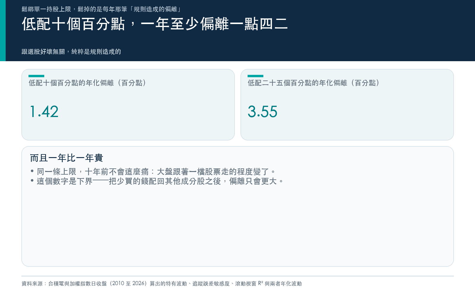Click the value 1.42
This screenshot has width=475, height=297.
(x=44, y=112)
